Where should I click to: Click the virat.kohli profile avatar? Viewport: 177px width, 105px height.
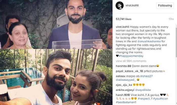pos(120,5)
